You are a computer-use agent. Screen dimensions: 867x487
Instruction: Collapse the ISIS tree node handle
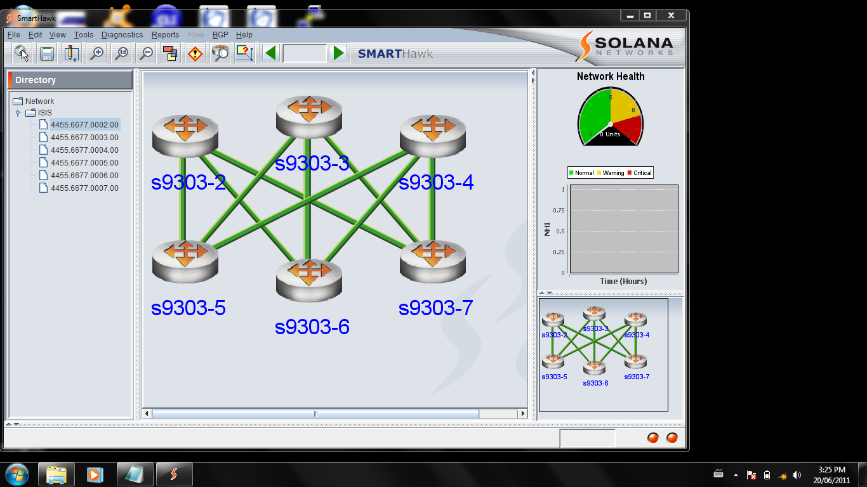[18, 113]
